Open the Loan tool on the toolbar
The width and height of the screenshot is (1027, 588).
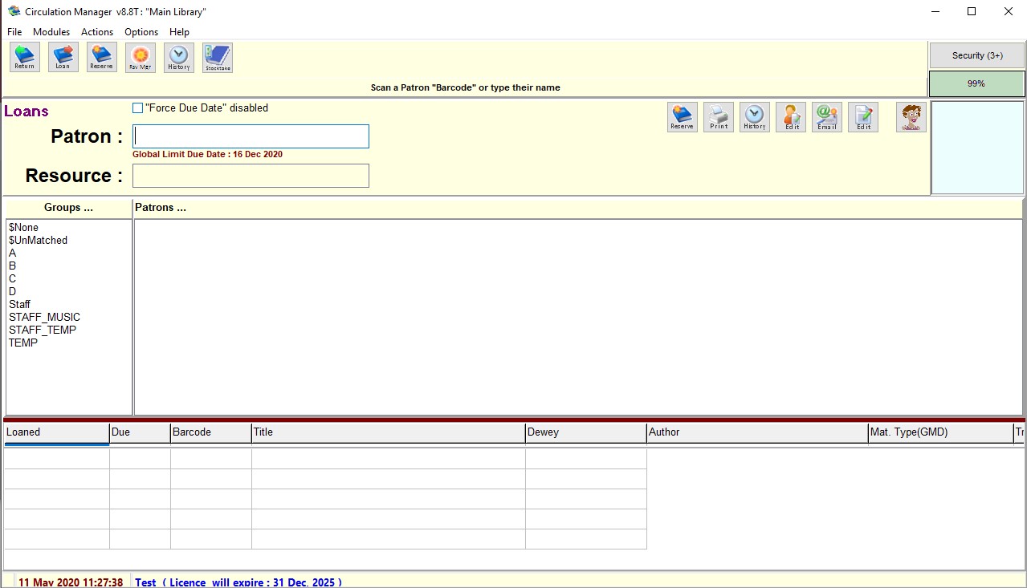click(63, 56)
